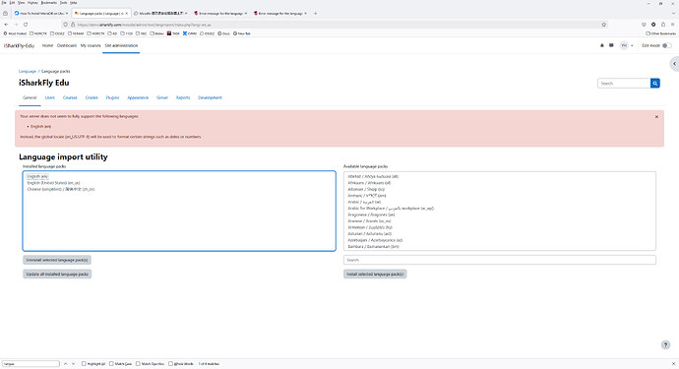
Task: Toggle the Edit mode switch
Action: coord(667,45)
